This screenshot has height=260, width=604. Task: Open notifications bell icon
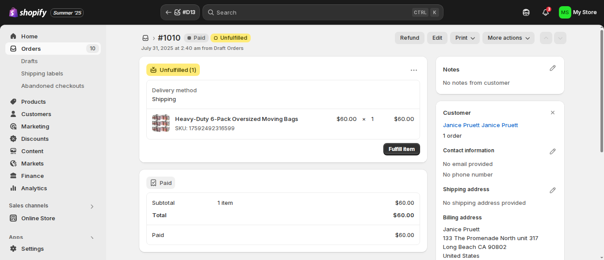[x=546, y=12]
